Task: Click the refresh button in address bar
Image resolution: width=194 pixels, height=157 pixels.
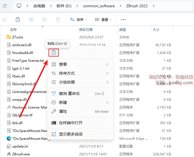Action: [x=5, y=6]
